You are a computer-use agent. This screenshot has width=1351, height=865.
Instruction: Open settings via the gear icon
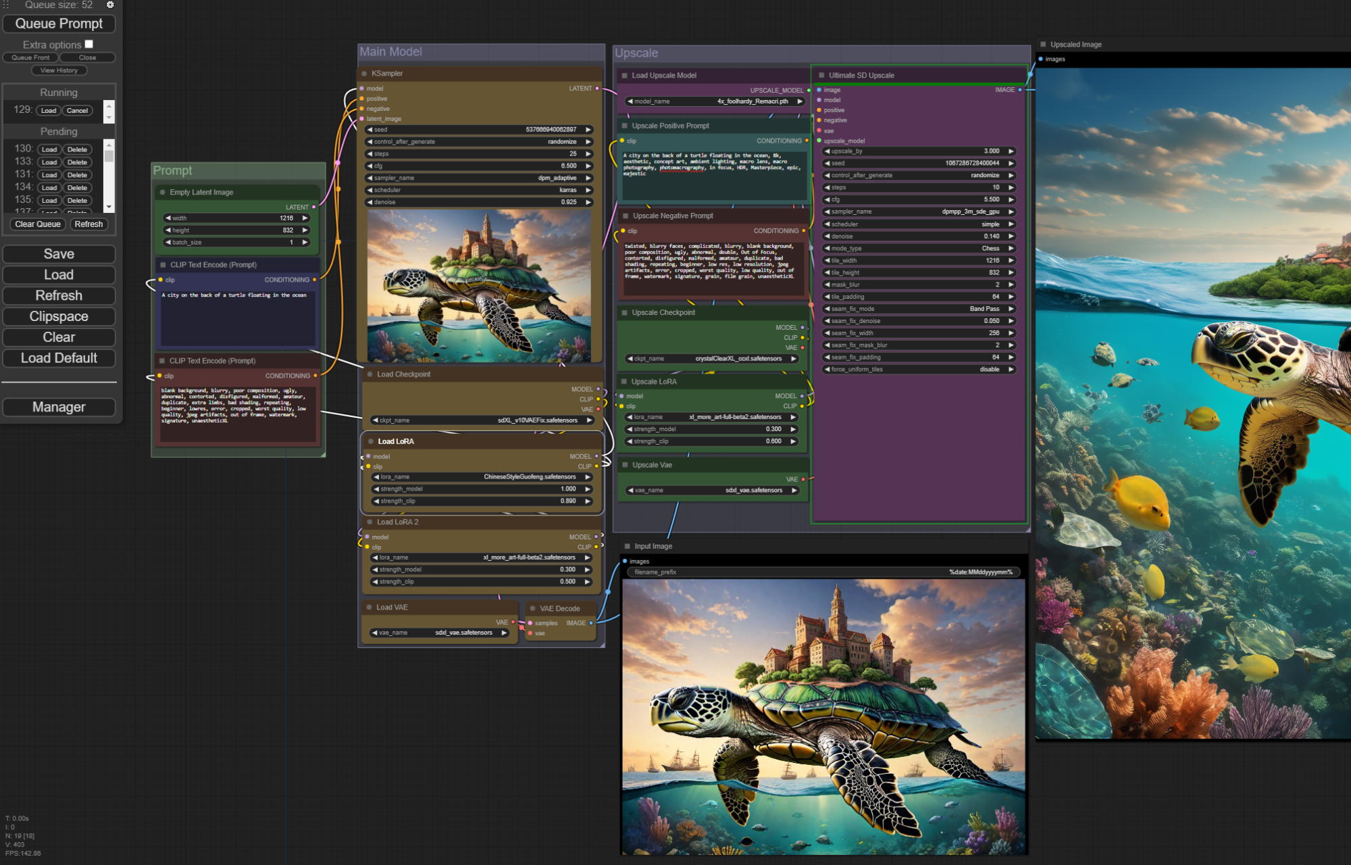point(110,5)
